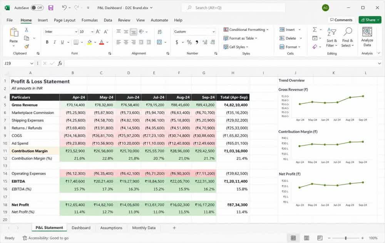Open the Custom number format dropdown
This screenshot has height=243, width=385.
pyautogui.click(x=213, y=32)
